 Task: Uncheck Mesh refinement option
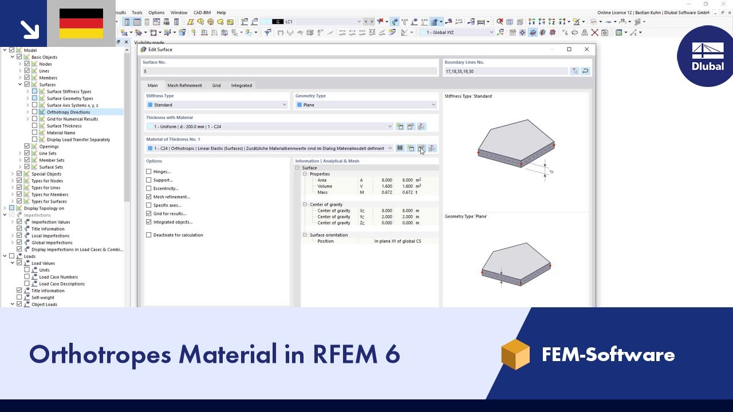tap(149, 197)
